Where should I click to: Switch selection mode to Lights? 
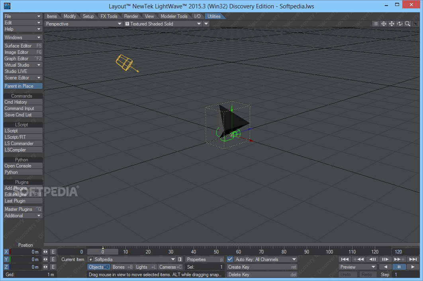coord(146,267)
